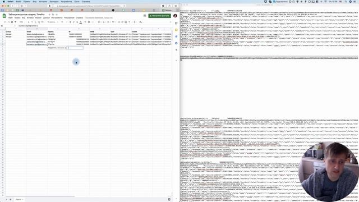
Task: Create a filter with the funnel icon
Action: pyautogui.click(x=129, y=22)
